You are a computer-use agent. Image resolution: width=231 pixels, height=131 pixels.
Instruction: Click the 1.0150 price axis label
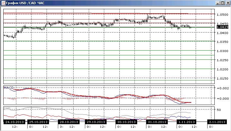coord(222,78)
